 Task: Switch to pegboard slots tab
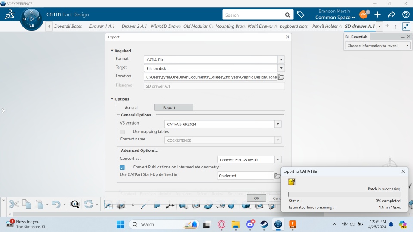(294, 26)
